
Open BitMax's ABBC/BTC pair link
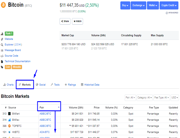click(45, 120)
